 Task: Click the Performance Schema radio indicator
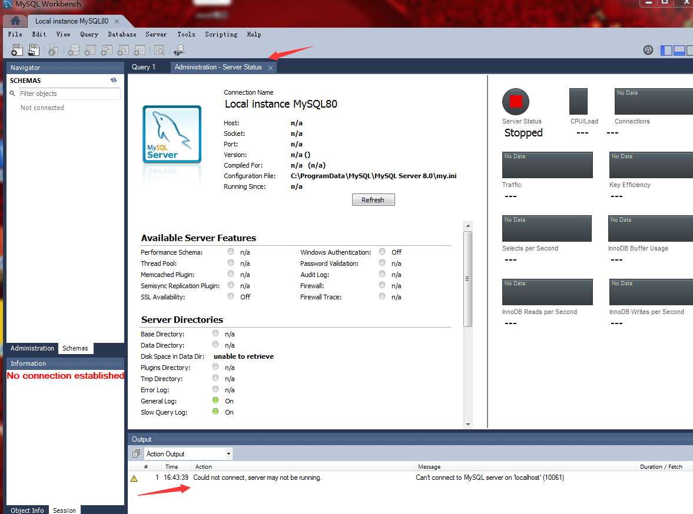point(231,252)
